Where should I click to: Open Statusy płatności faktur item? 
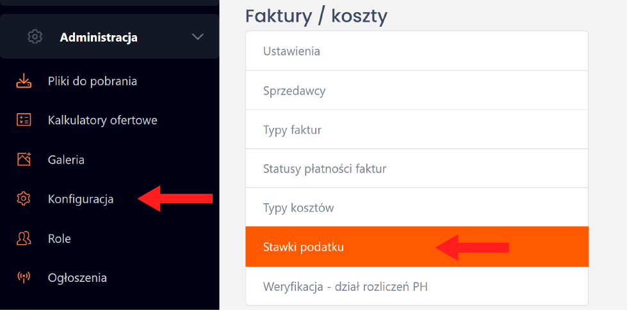click(x=417, y=168)
